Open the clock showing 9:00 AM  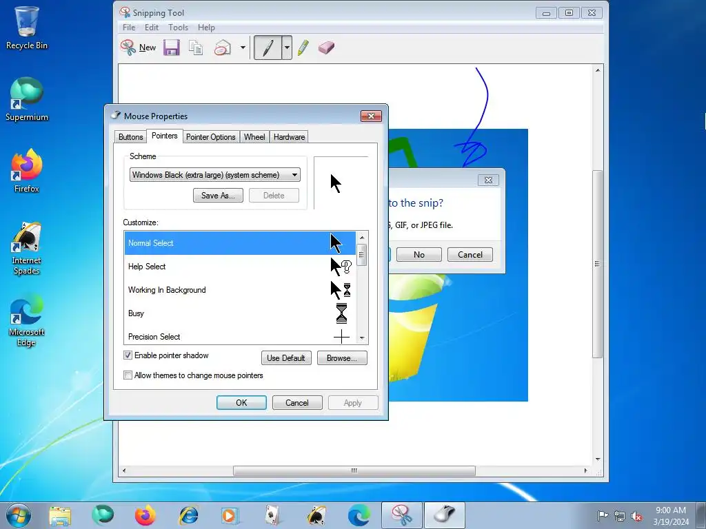[x=671, y=516]
